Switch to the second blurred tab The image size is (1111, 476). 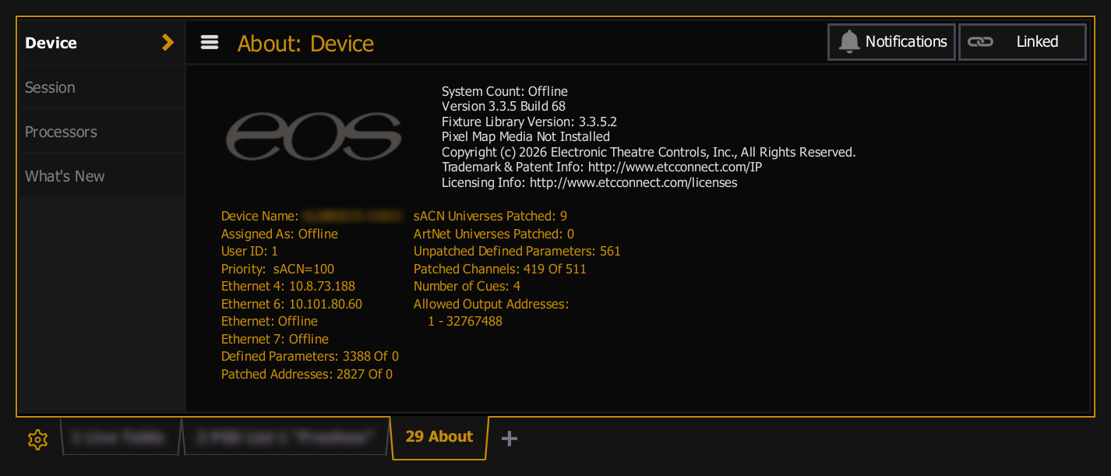(287, 438)
